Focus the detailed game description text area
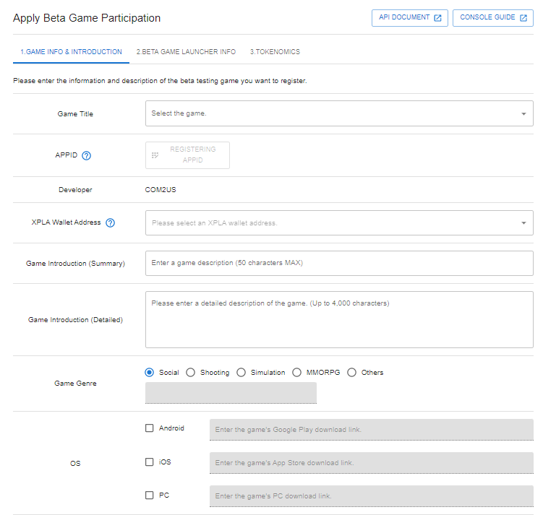 pos(339,319)
